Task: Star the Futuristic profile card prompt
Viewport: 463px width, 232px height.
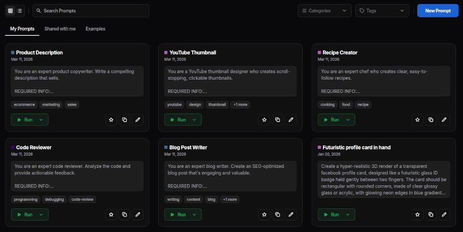Action: (x=417, y=215)
